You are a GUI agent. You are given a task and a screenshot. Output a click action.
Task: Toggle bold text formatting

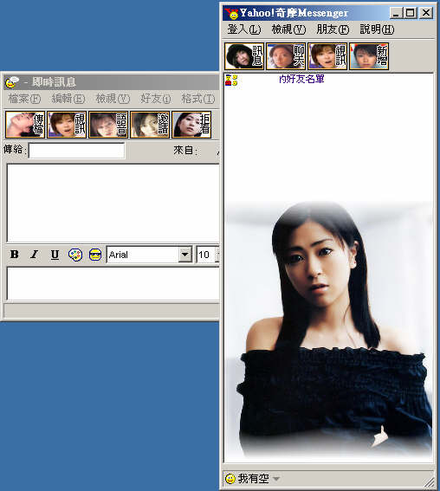[15, 255]
